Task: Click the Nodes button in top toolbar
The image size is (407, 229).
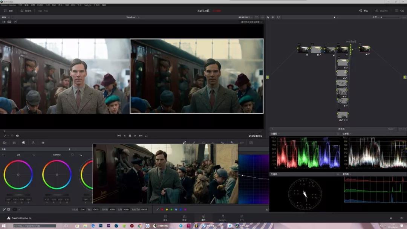Action: coord(363,11)
